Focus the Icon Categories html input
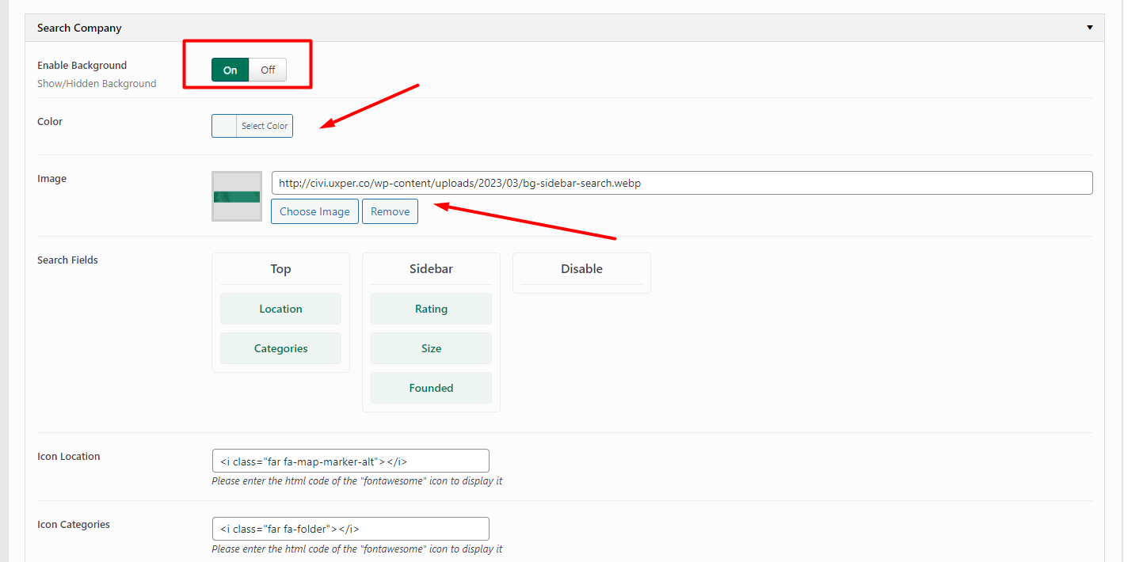This screenshot has height=562, width=1143. pyautogui.click(x=350, y=529)
